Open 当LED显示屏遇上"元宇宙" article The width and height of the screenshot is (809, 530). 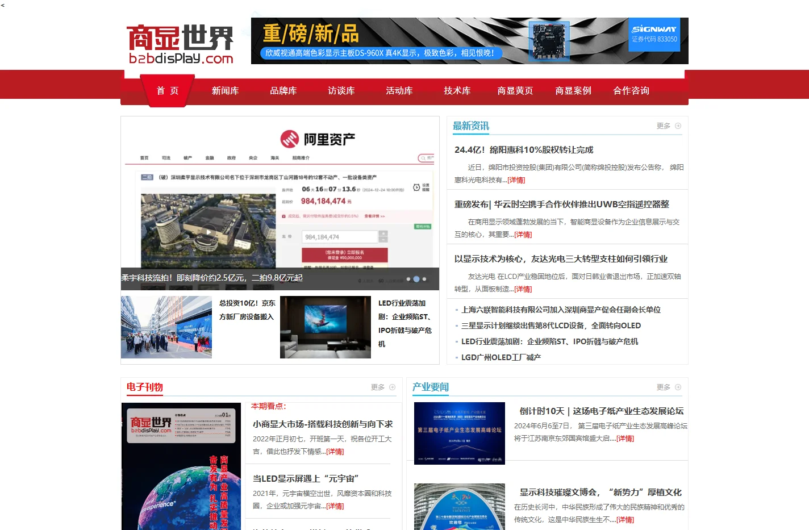pyautogui.click(x=306, y=479)
